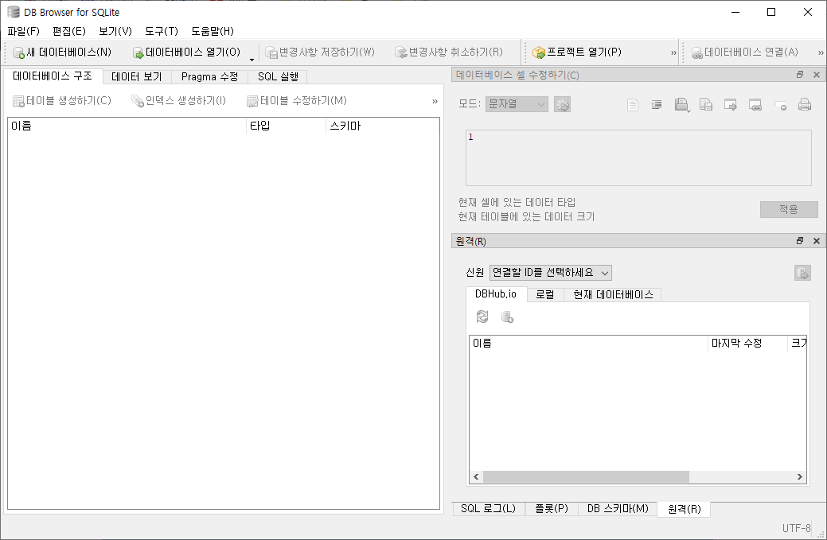Click 테이블 수정하기(M) button
Screen dimensions: 827x540
[x=296, y=101]
